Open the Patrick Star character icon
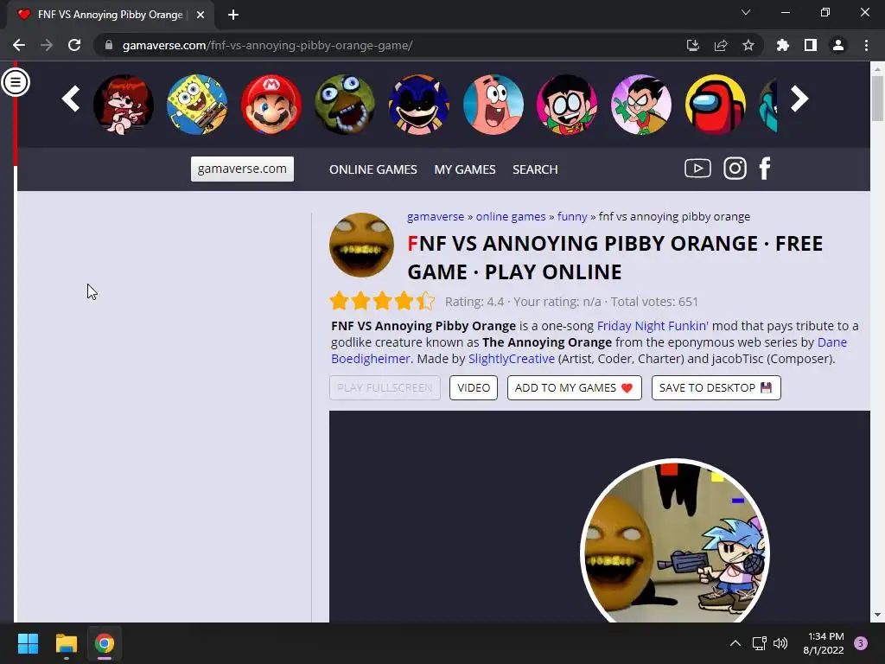 pyautogui.click(x=493, y=105)
